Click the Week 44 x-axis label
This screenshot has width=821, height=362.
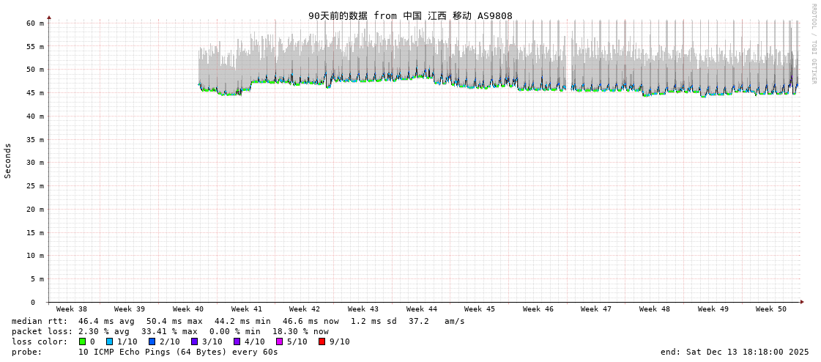click(422, 309)
